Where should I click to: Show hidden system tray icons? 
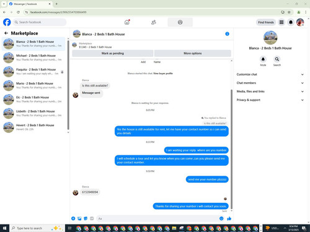tap(285, 228)
